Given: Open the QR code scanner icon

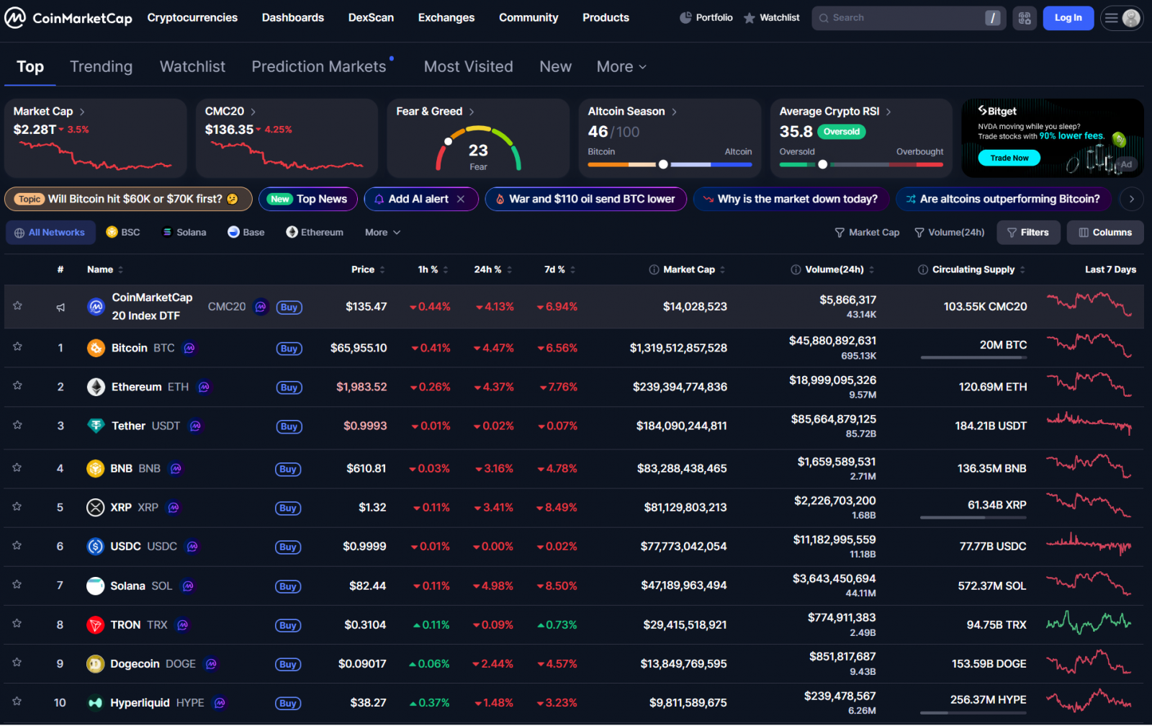Looking at the screenshot, I should click(x=1024, y=18).
